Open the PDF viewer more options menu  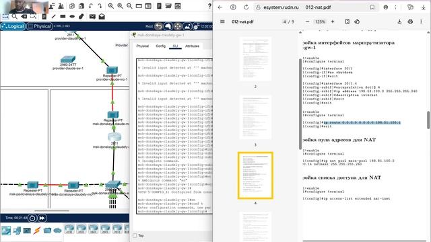click(421, 22)
